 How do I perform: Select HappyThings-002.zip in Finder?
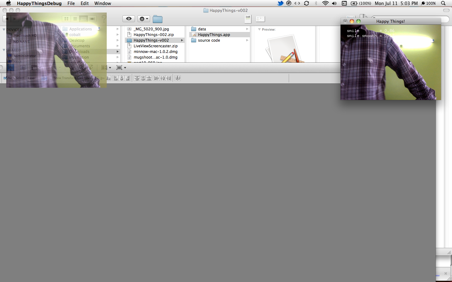[155, 35]
